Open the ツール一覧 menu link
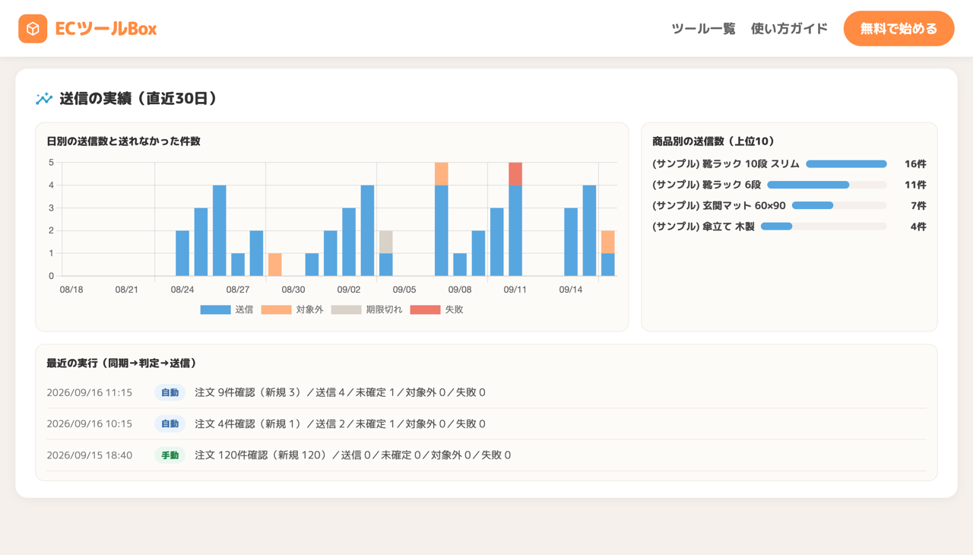 click(703, 29)
